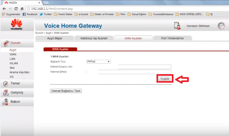Switch to the Kablosuz Ag Ayarları tab
This screenshot has width=229, height=136.
coord(94,38)
